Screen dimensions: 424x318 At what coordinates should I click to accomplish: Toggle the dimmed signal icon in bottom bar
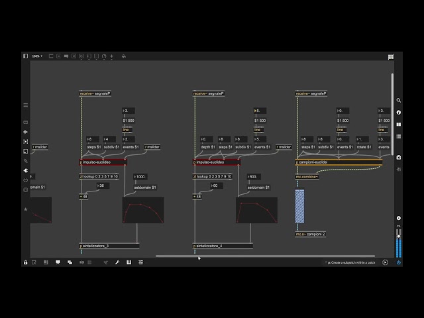(x=81, y=262)
